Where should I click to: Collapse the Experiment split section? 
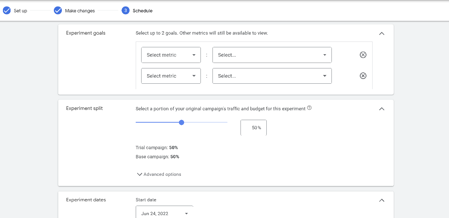(x=382, y=109)
